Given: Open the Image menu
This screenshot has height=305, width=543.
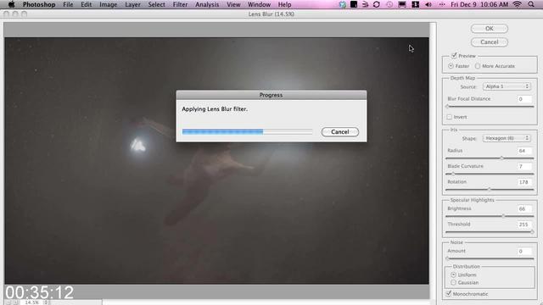Looking at the screenshot, I should point(108,4).
